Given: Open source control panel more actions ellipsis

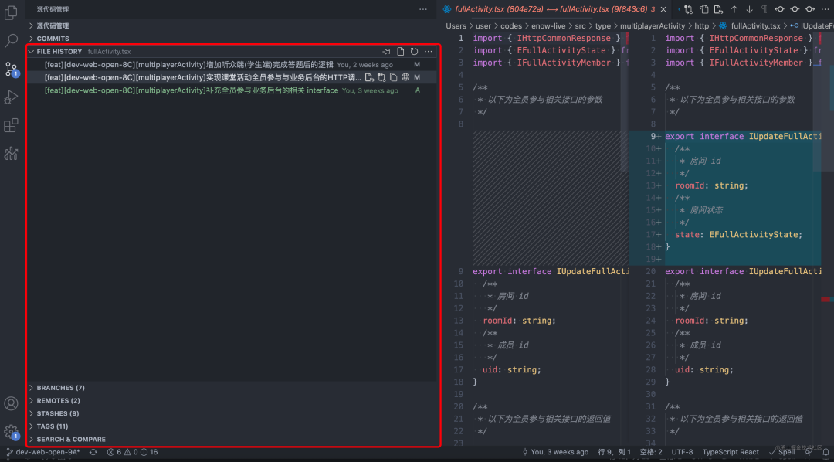Looking at the screenshot, I should click(423, 9).
